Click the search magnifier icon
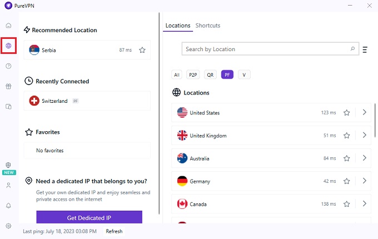The width and height of the screenshot is (378, 239). point(352,49)
